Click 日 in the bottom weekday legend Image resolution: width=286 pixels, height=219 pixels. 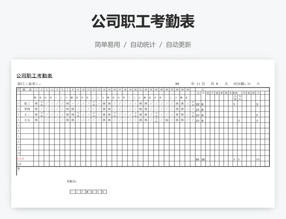[x=104, y=192]
